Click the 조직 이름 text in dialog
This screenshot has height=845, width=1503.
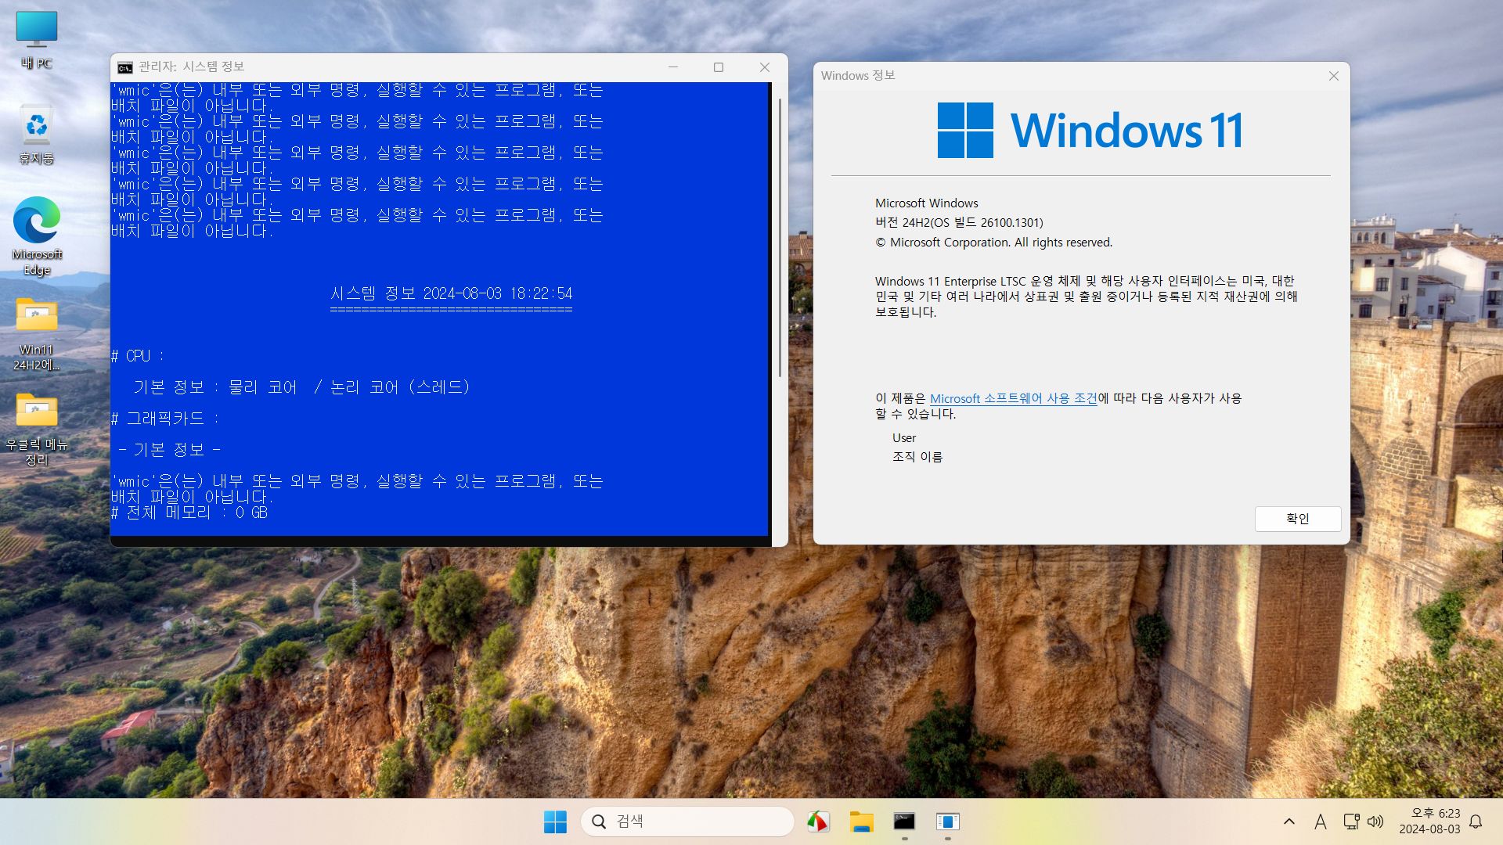coord(917,457)
